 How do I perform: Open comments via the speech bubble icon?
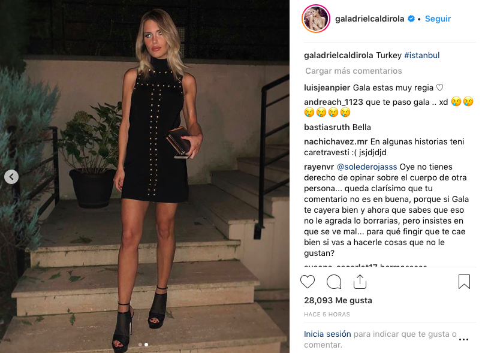click(x=334, y=282)
